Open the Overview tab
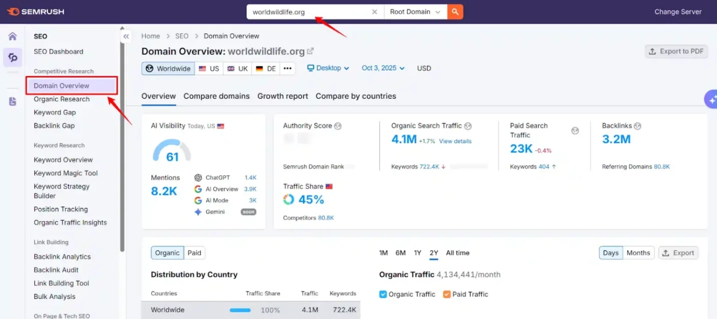 [159, 96]
